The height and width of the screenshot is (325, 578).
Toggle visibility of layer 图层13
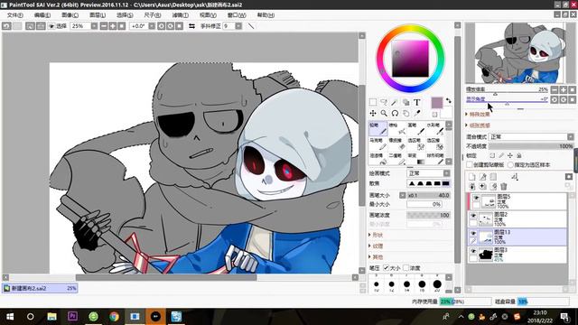click(473, 234)
